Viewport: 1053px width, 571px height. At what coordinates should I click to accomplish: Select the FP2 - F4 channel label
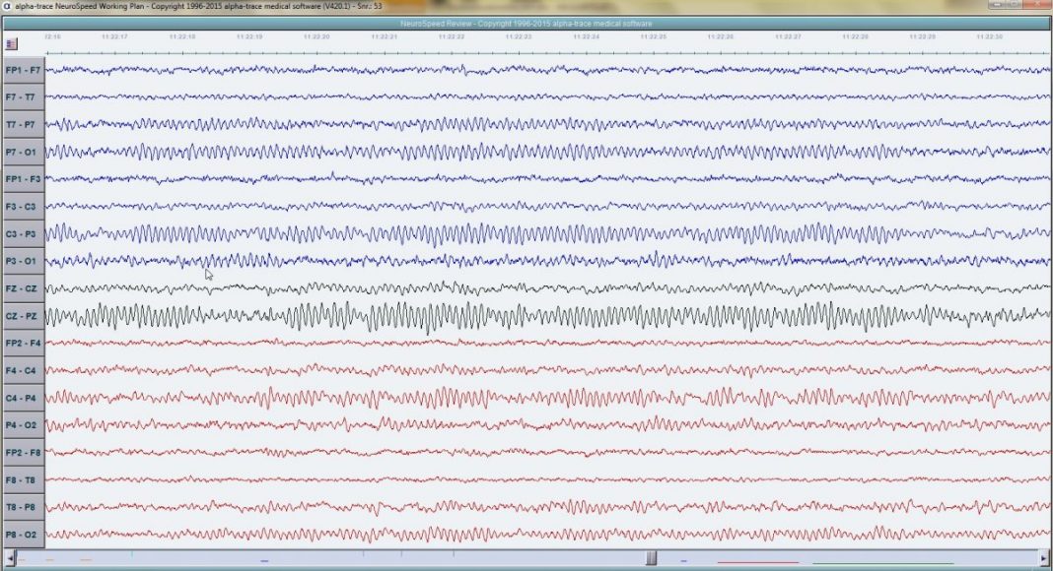coord(24,344)
